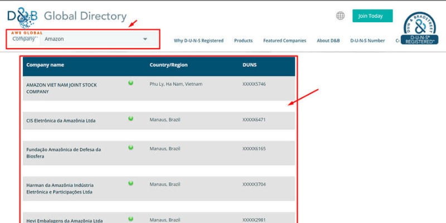The height and width of the screenshot is (223, 446).
Task: Click green status dot for Fundação Amazônica row
Action: coord(130,147)
